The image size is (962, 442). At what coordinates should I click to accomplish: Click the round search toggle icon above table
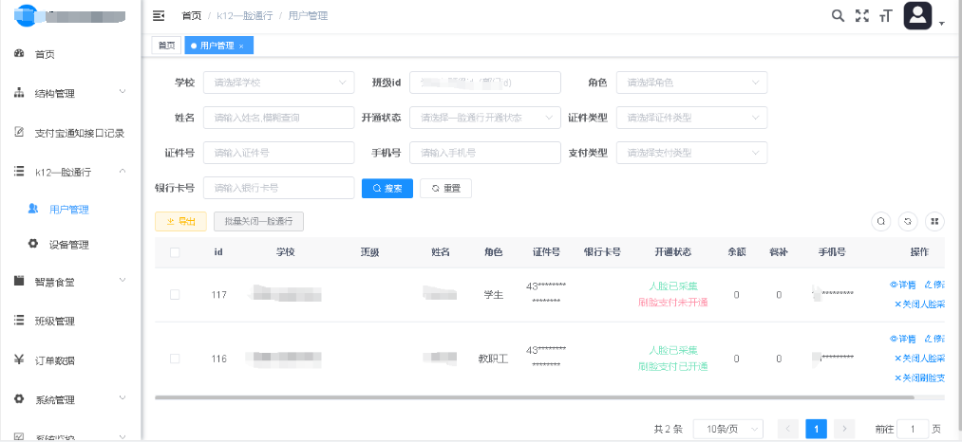point(881,221)
